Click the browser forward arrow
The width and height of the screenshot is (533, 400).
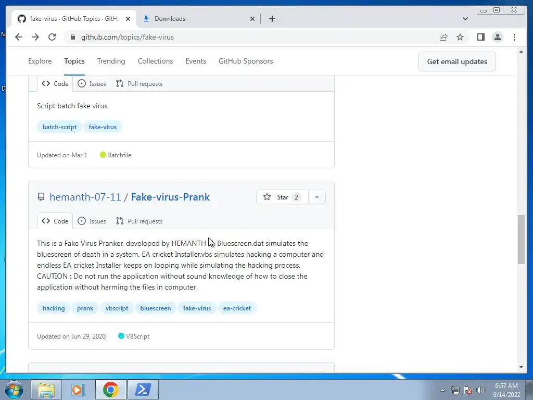pyautogui.click(x=35, y=37)
